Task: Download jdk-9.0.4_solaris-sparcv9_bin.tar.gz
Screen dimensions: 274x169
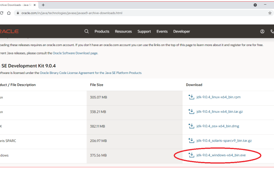Action: pyautogui.click(x=224, y=140)
